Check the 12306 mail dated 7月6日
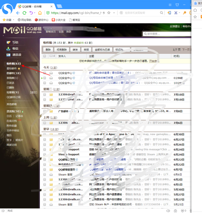Viewport: 202px width, 213px height. point(44,123)
